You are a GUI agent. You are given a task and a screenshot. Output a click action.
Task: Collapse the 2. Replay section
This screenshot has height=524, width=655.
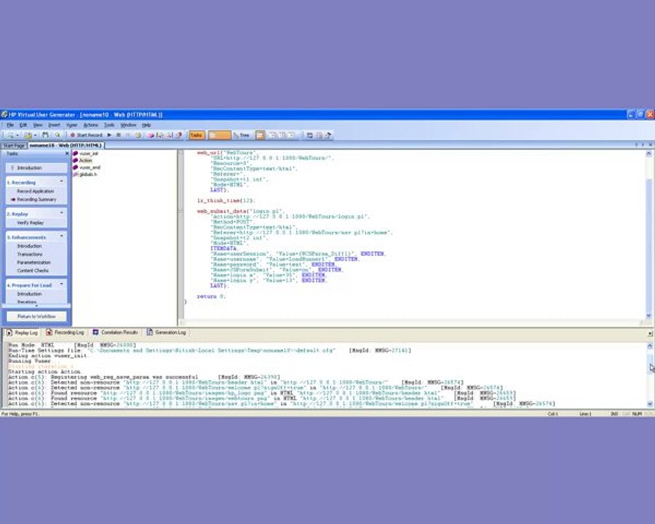pyautogui.click(x=62, y=213)
